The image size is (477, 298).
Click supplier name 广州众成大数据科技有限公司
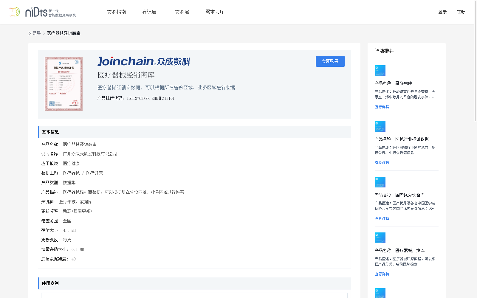(x=90, y=154)
